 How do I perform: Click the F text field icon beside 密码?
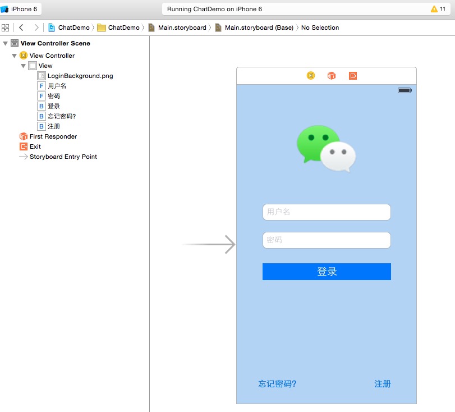tap(42, 96)
